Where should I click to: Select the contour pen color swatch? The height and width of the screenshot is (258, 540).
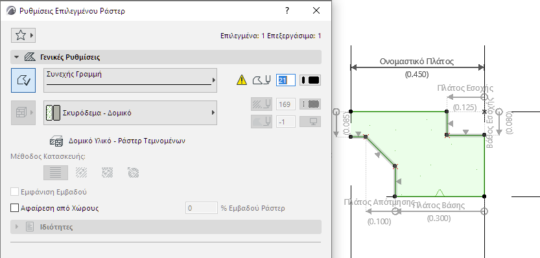pos(311,80)
